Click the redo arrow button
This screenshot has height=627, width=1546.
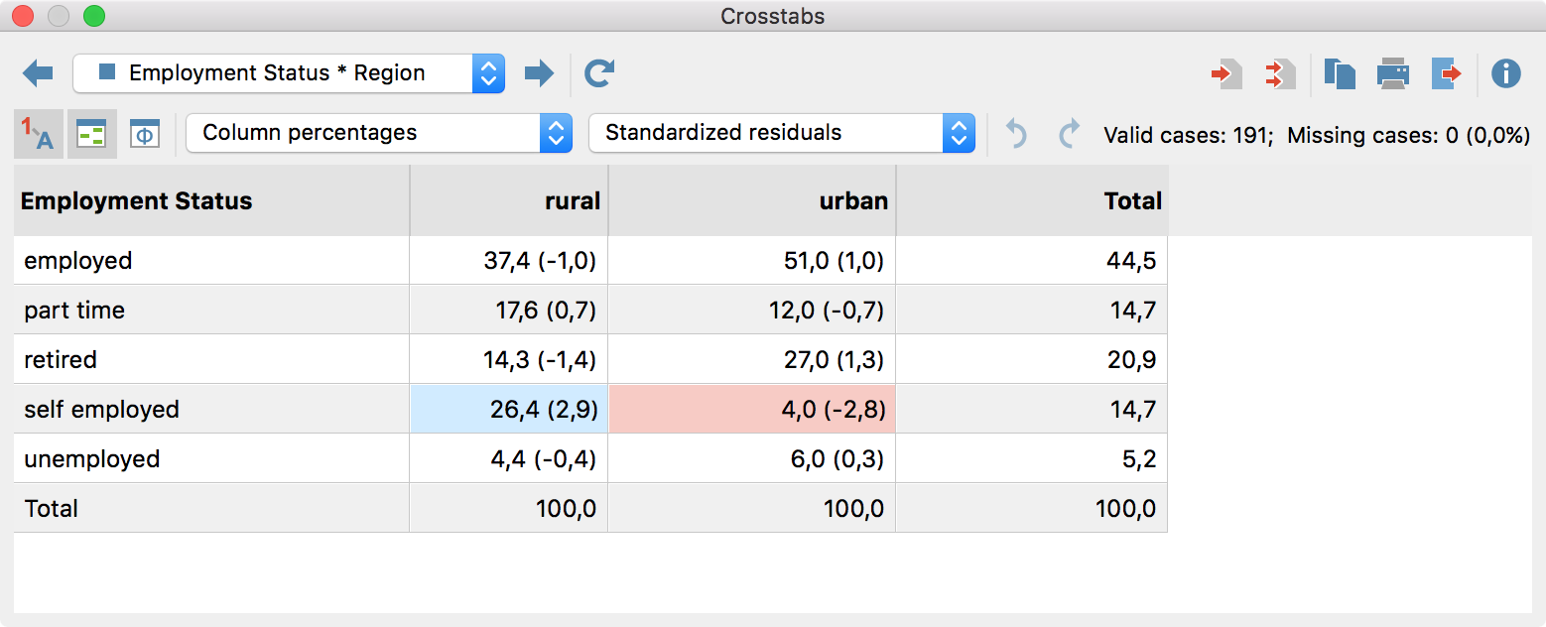1069,134
